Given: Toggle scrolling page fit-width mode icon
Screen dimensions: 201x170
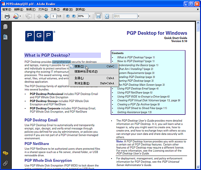Looking at the screenshot, I should click(x=98, y=16).
